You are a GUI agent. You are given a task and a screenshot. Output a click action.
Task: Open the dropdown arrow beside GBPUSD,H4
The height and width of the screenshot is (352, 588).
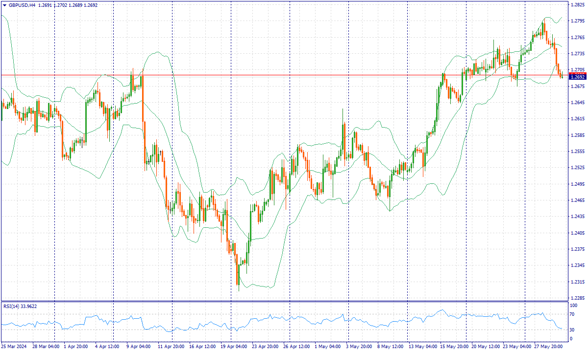click(4, 5)
